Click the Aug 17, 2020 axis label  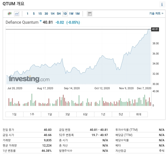click(x=45, y=88)
